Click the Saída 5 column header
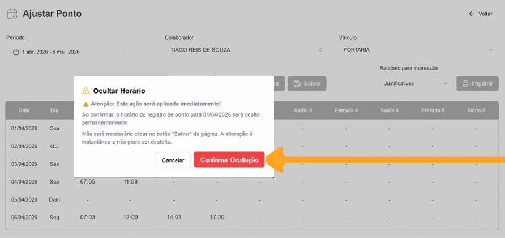The height and width of the screenshot is (238, 505). (x=476, y=110)
